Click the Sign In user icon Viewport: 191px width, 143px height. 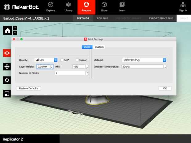click(x=183, y=5)
